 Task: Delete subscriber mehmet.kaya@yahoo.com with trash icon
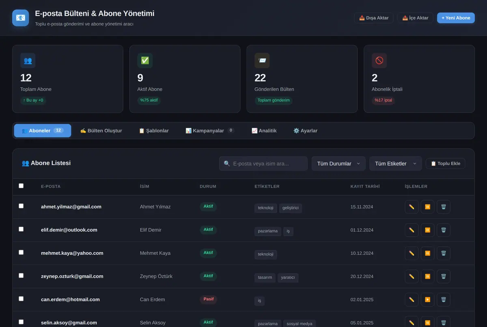[444, 253]
